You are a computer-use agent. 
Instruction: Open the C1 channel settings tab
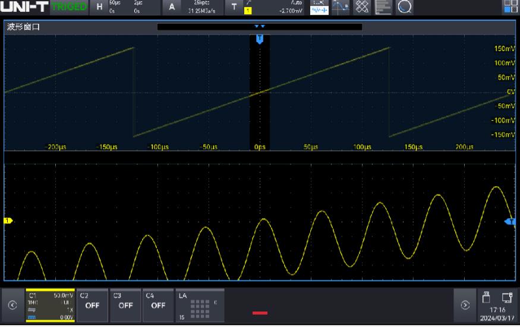pos(50,305)
